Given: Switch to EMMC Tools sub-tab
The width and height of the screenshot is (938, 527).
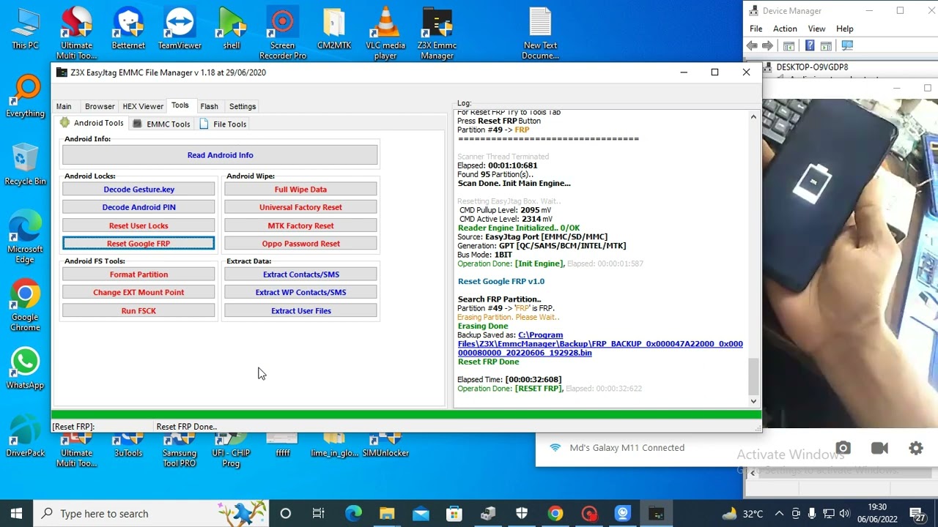Looking at the screenshot, I should point(161,124).
